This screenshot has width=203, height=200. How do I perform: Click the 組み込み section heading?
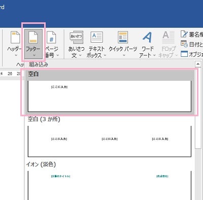(39, 64)
